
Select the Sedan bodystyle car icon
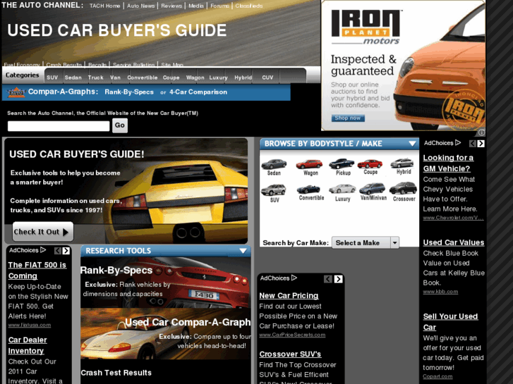(274, 164)
